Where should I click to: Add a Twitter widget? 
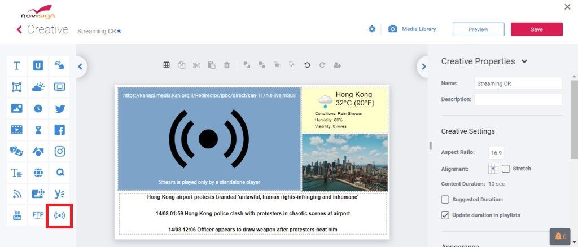click(59, 108)
